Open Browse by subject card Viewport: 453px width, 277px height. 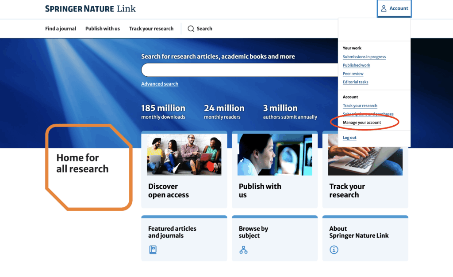coord(274,239)
